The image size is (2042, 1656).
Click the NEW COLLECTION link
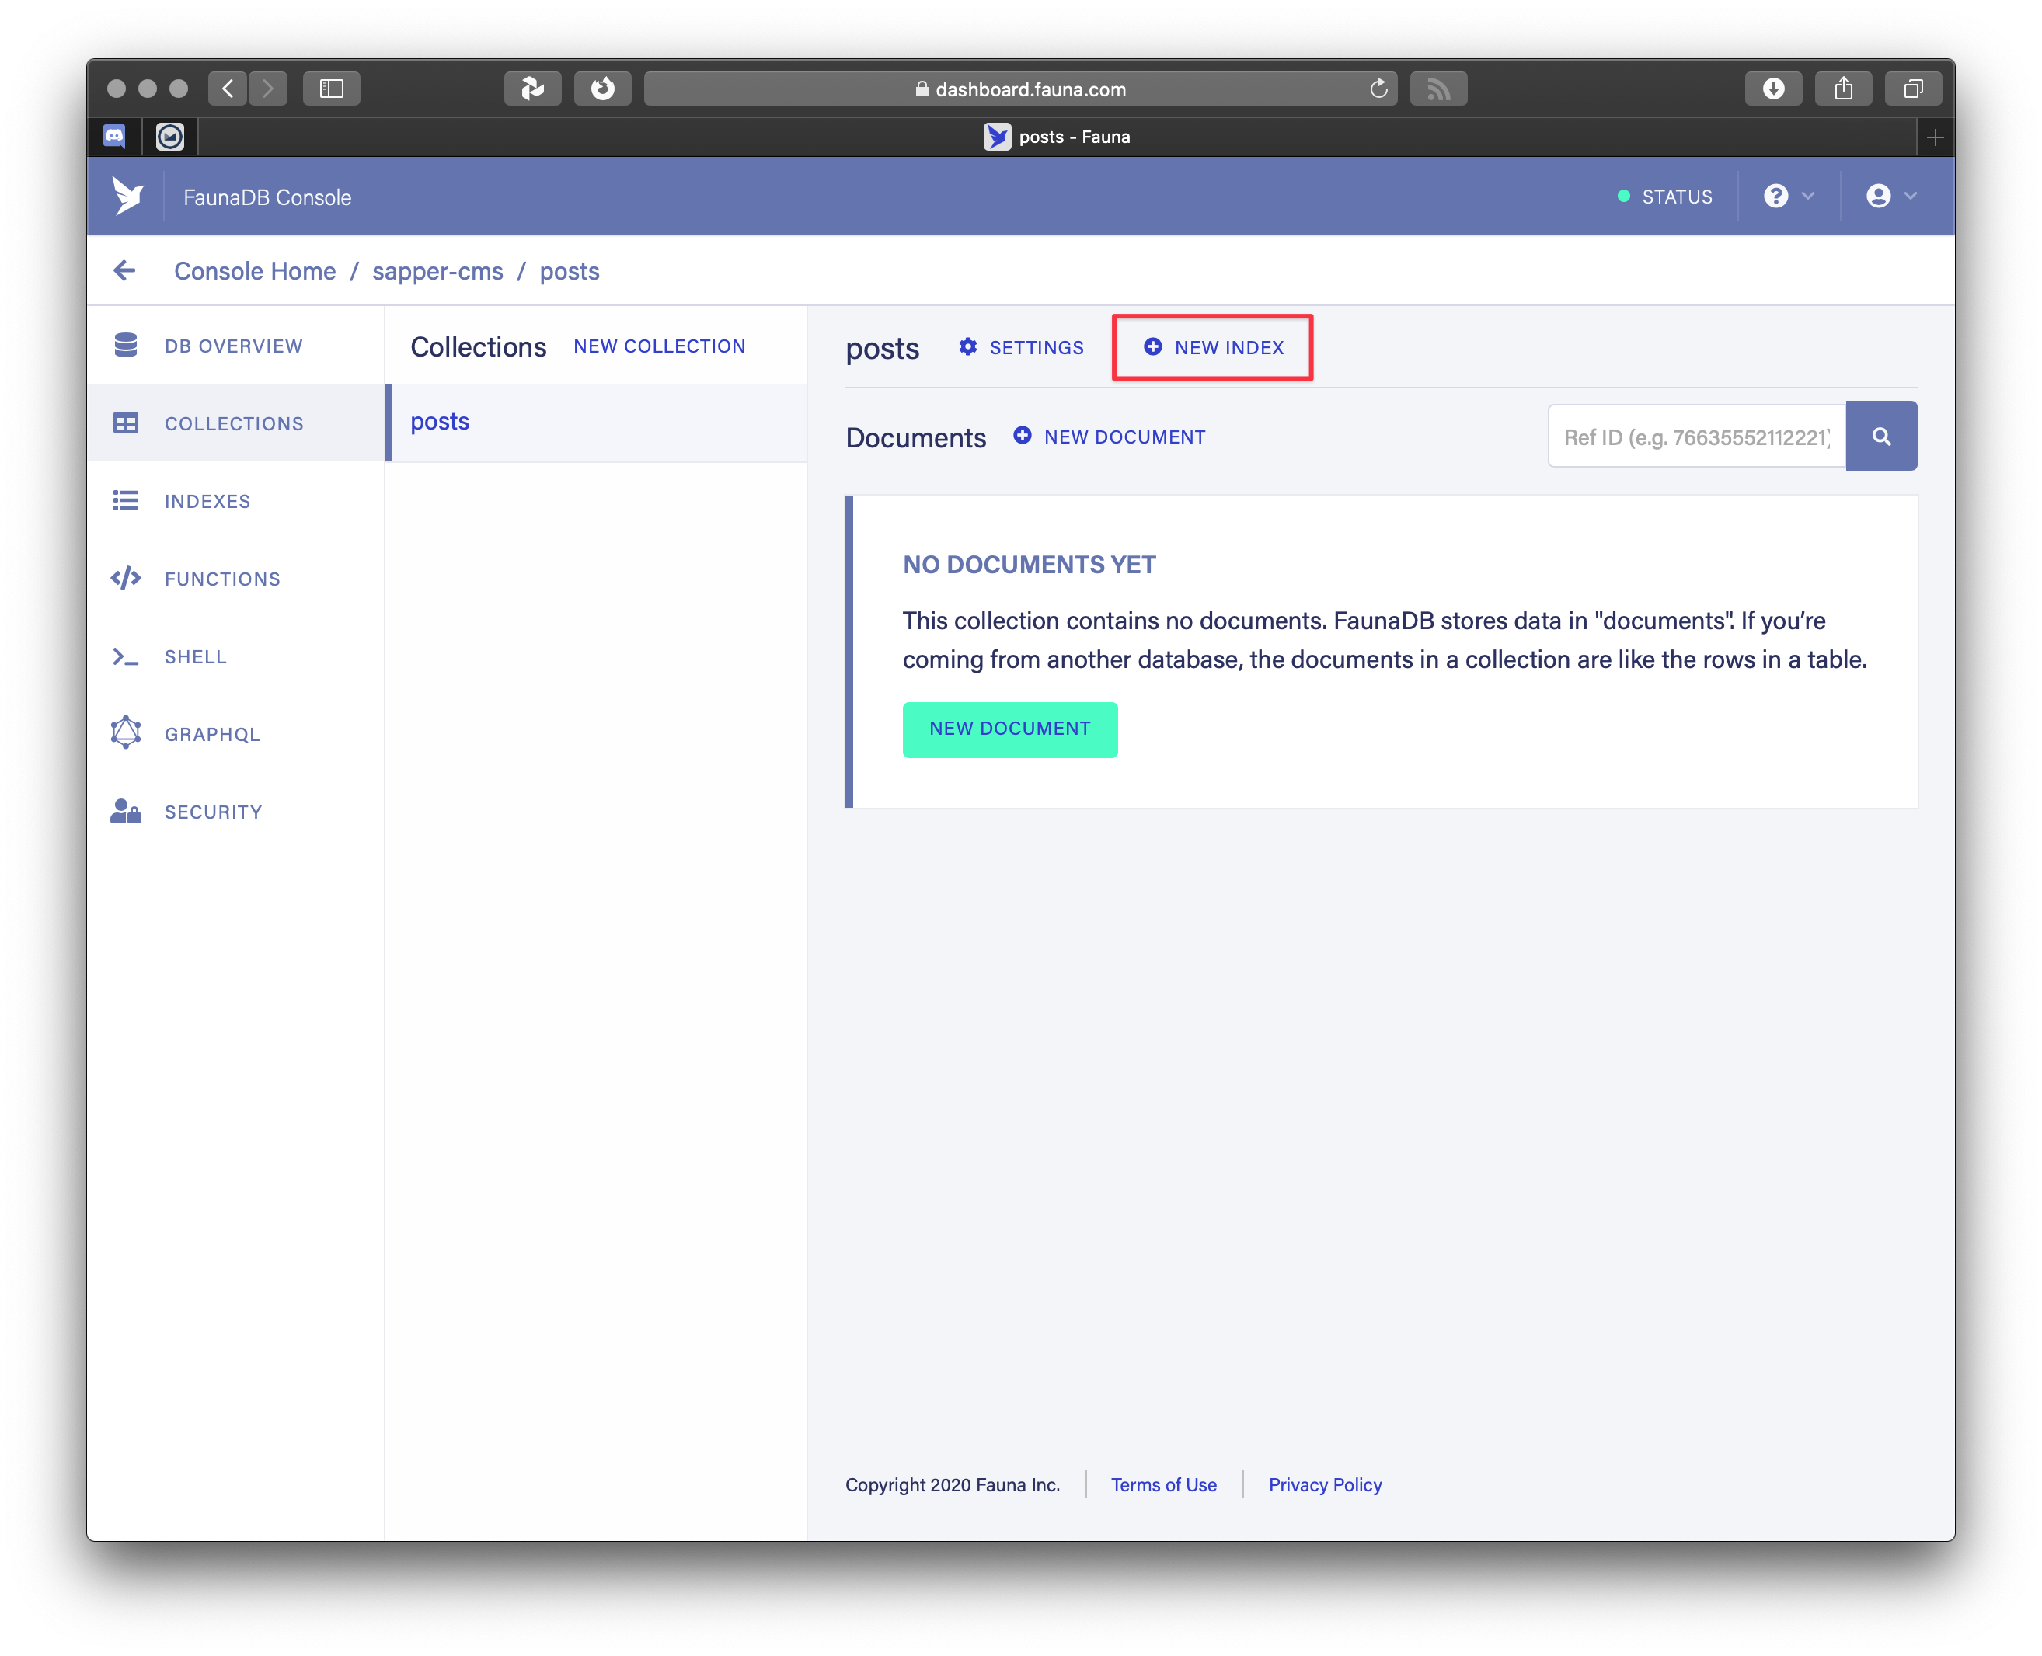coord(660,346)
